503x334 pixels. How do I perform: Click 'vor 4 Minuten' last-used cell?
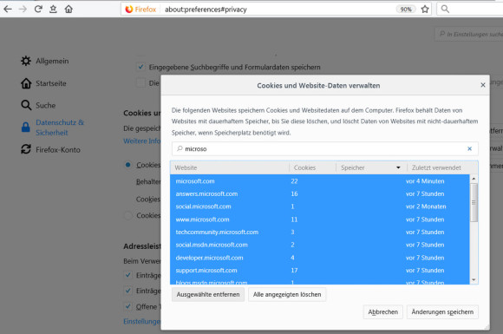(x=425, y=181)
